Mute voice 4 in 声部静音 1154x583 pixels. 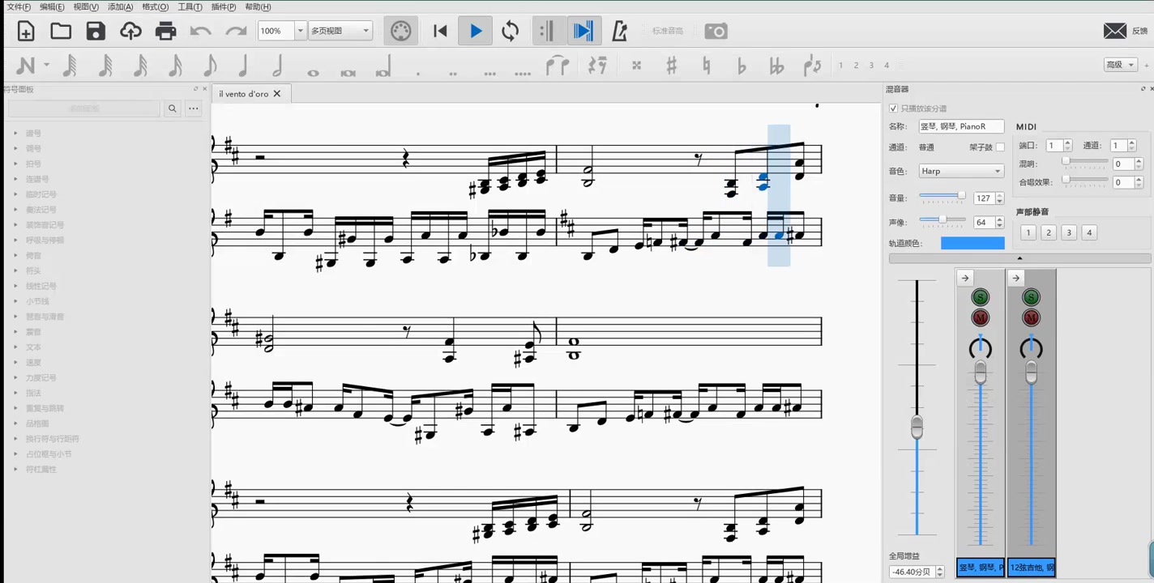click(x=1089, y=232)
